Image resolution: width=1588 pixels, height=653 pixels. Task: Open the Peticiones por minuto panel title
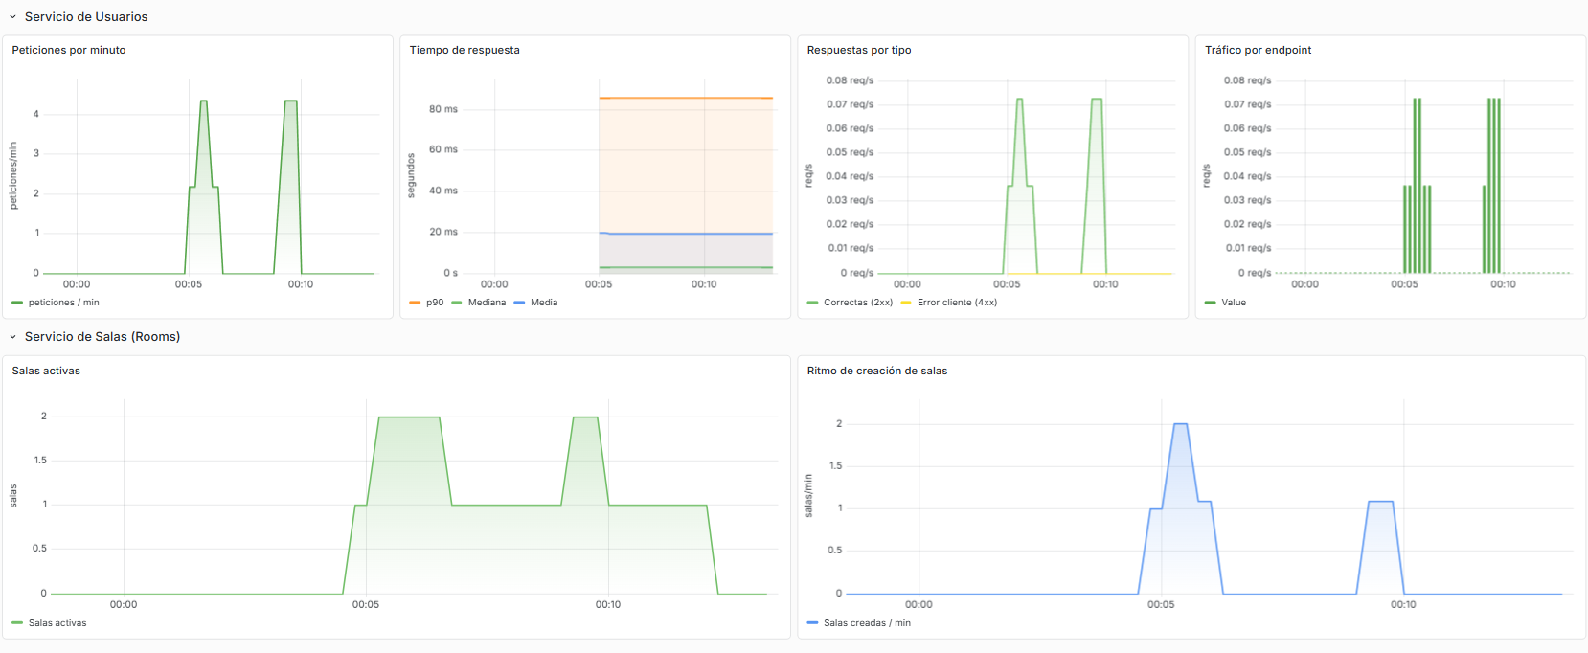tap(69, 50)
